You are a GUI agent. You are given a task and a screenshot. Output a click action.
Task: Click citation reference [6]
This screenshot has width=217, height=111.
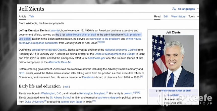[x=134, y=93]
